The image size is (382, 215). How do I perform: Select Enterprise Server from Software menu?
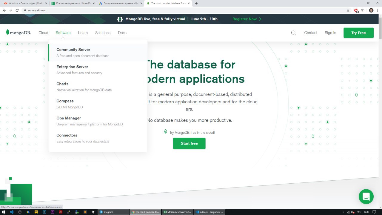click(x=98, y=70)
